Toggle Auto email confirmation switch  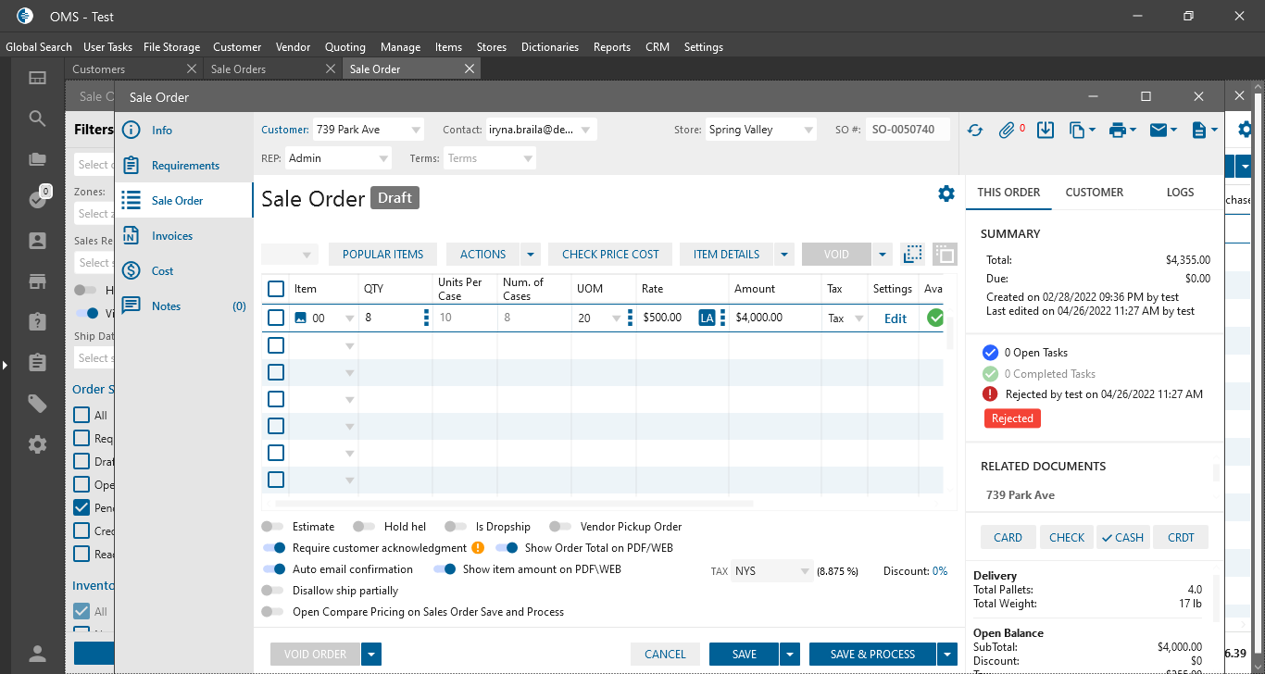[x=274, y=569]
